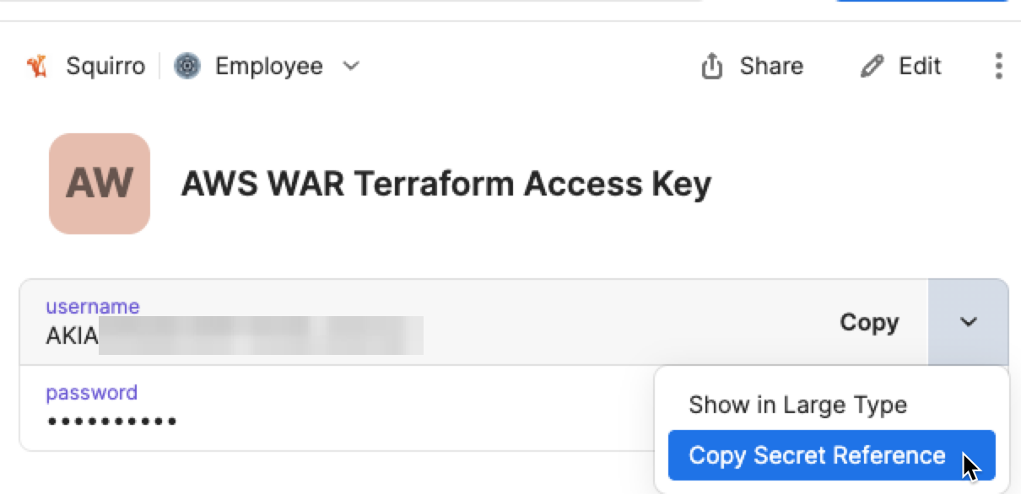The image size is (1021, 494).
Task: Open the three-dot more options menu
Action: pyautogui.click(x=998, y=66)
